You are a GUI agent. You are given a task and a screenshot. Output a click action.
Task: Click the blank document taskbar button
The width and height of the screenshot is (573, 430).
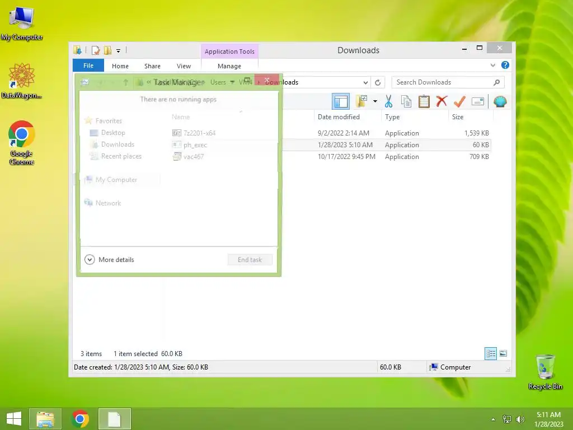click(114, 419)
